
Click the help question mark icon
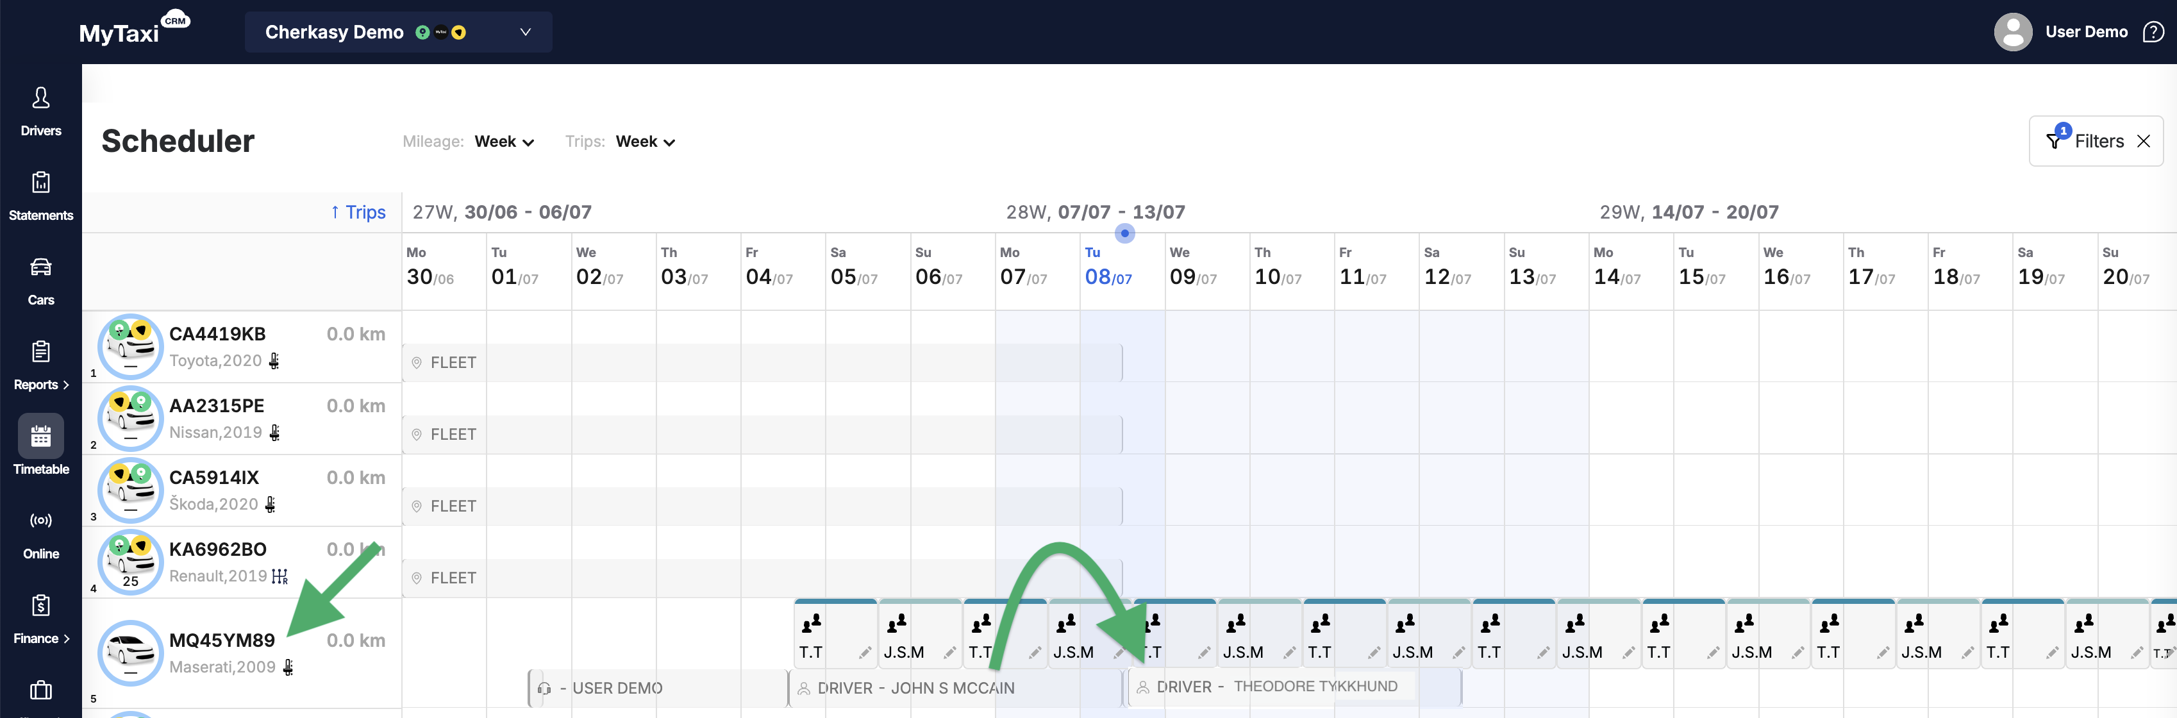2153,32
